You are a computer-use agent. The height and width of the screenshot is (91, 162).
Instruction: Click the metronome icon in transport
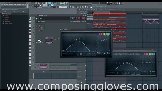click(x=33, y=3)
